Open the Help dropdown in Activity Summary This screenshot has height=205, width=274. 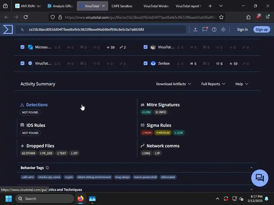point(242,84)
